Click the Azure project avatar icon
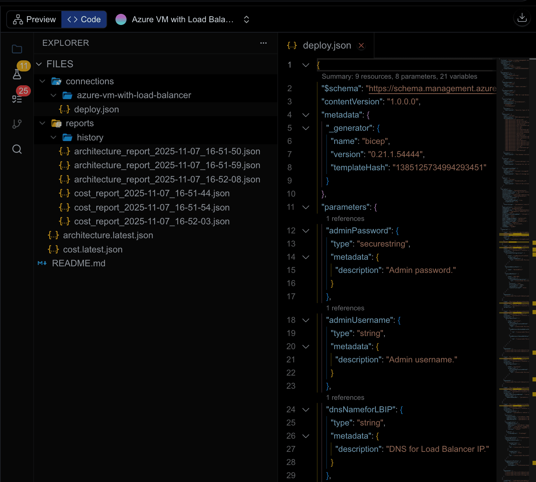Screen dimensions: 536x482 (121, 19)
